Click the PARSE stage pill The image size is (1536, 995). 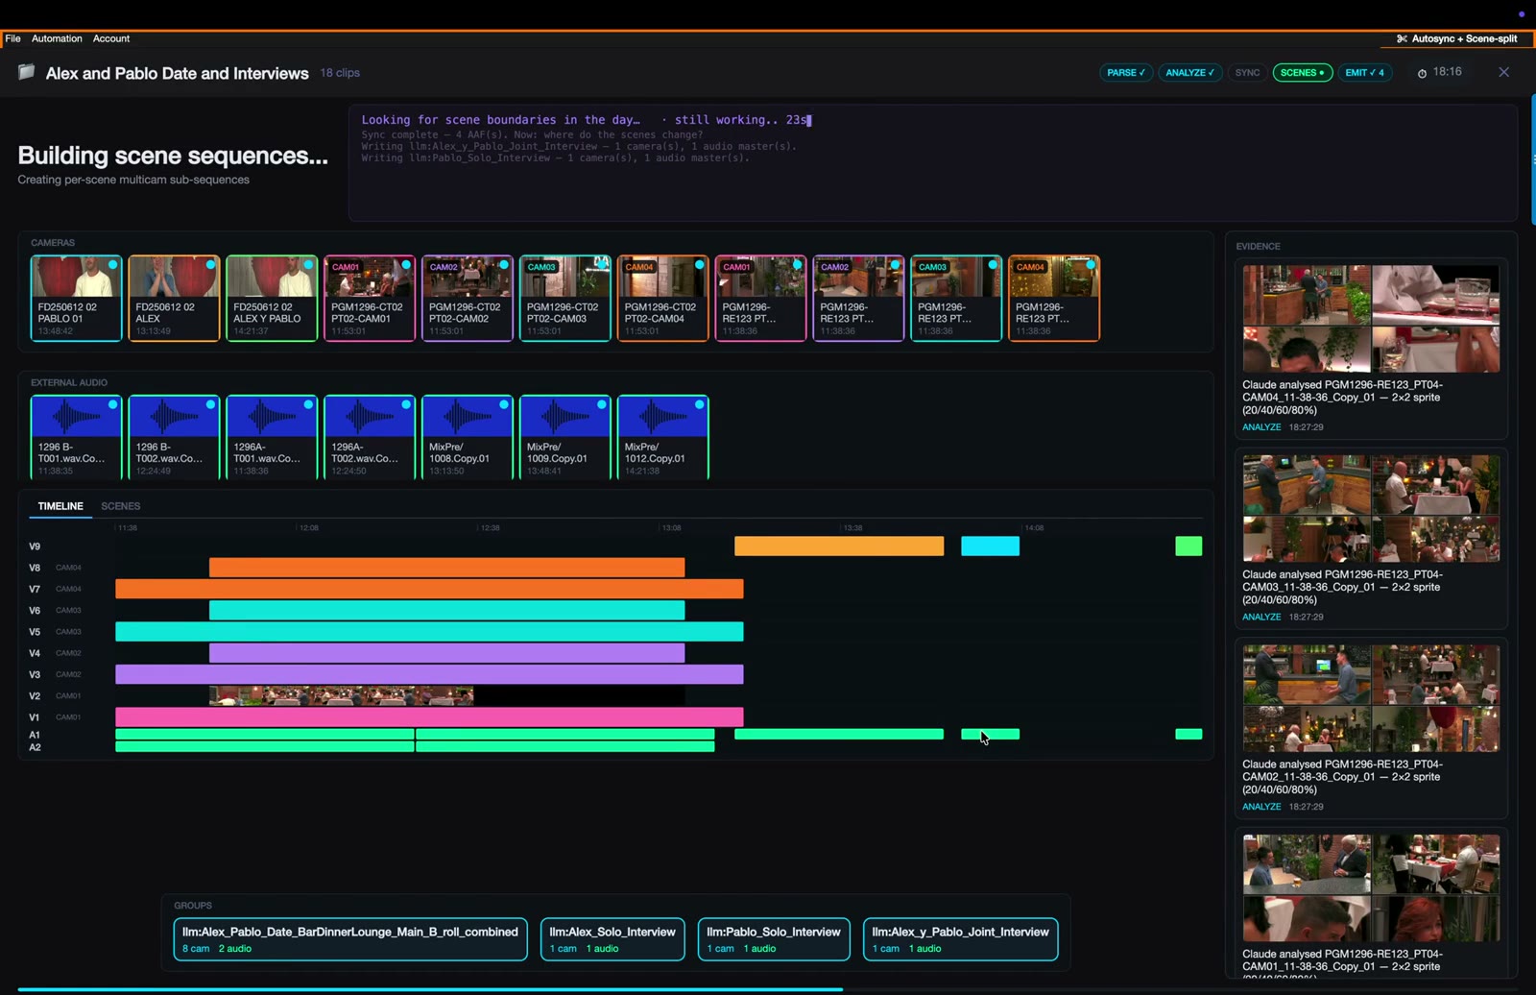1126,73
